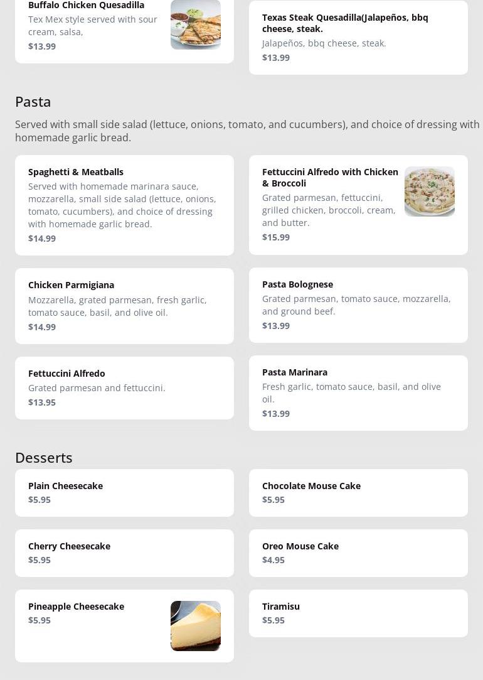Click the Pasta section heading
Screen dimensions: 483x680
click(33, 102)
